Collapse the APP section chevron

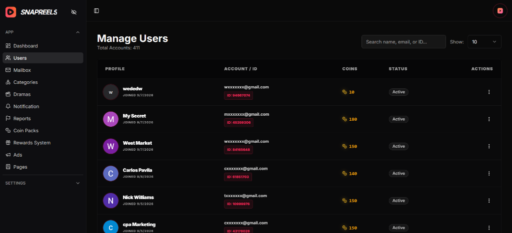point(77,32)
